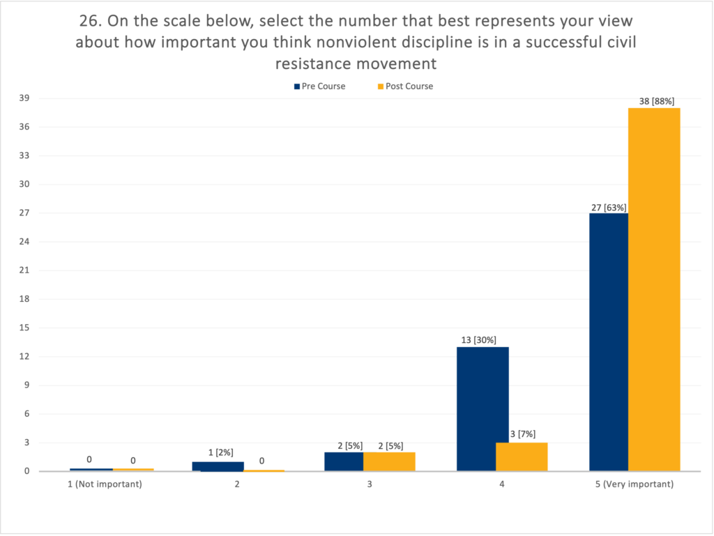Click the 3 [7%] orange bar
The image size is (714, 536).
522,457
